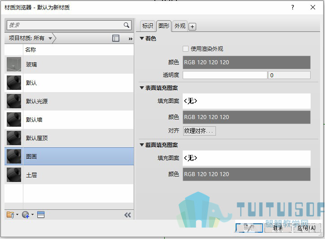This screenshot has height=239, width=325.
Task: Click the 土层 material thumbnail
Action: [14, 175]
